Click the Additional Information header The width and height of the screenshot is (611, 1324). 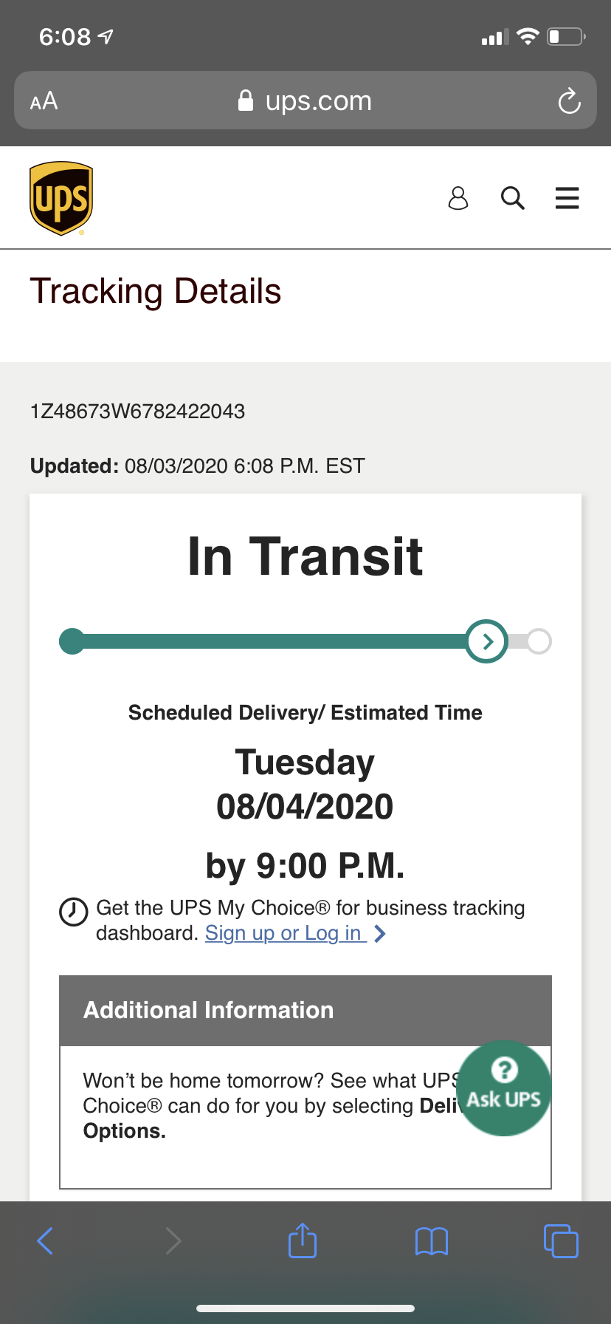305,1010
